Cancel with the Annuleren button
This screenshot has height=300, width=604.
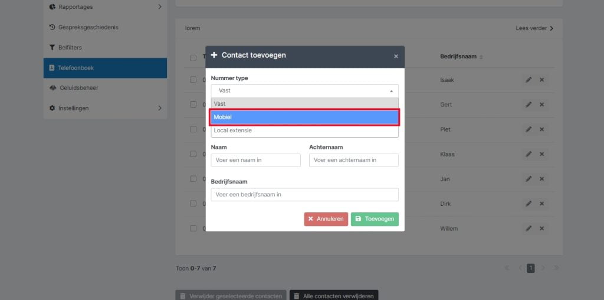coord(326,219)
